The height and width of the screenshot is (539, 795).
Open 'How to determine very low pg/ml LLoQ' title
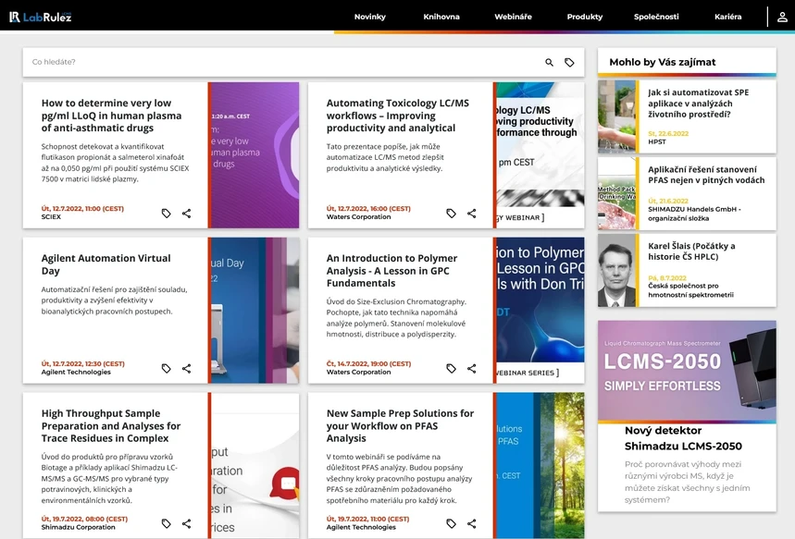[112, 116]
